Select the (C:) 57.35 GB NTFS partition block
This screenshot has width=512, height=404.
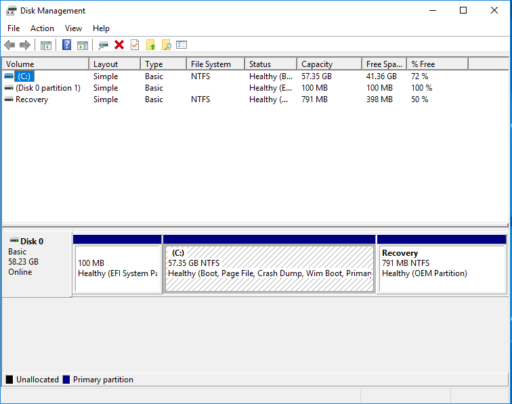[270, 264]
